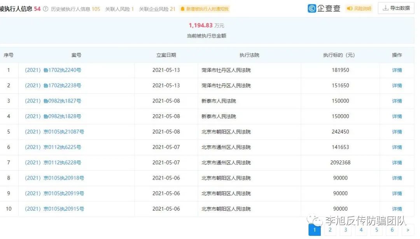The image size is (420, 239).
Task: Open case (2021)鲁1702执2240号
Action: click(53, 70)
